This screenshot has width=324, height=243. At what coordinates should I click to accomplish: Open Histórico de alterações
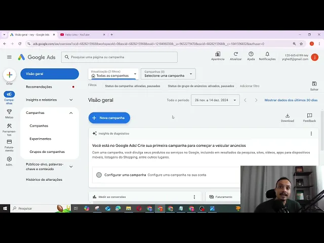44,180
